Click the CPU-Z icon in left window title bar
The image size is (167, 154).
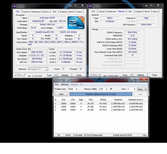15,6
